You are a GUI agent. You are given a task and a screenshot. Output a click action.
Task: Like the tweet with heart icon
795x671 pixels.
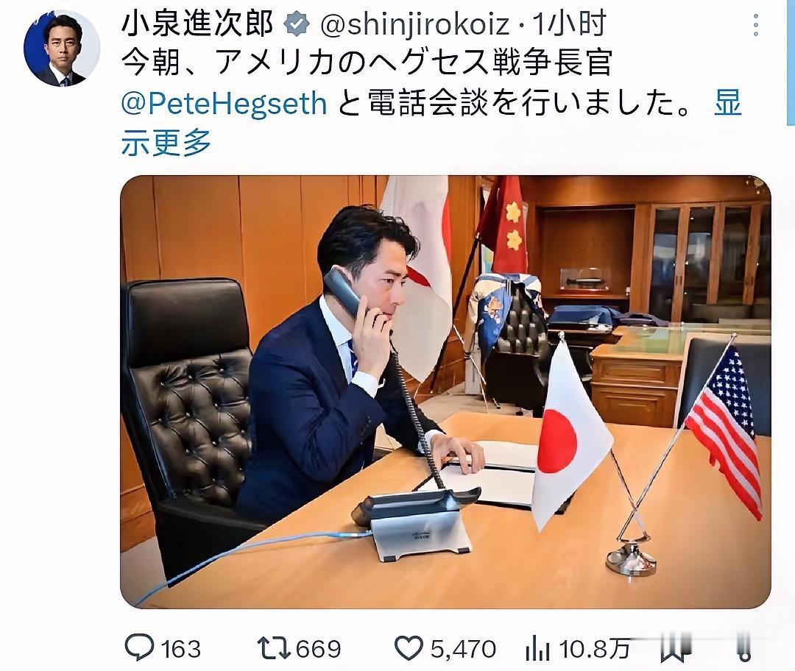tap(409, 648)
